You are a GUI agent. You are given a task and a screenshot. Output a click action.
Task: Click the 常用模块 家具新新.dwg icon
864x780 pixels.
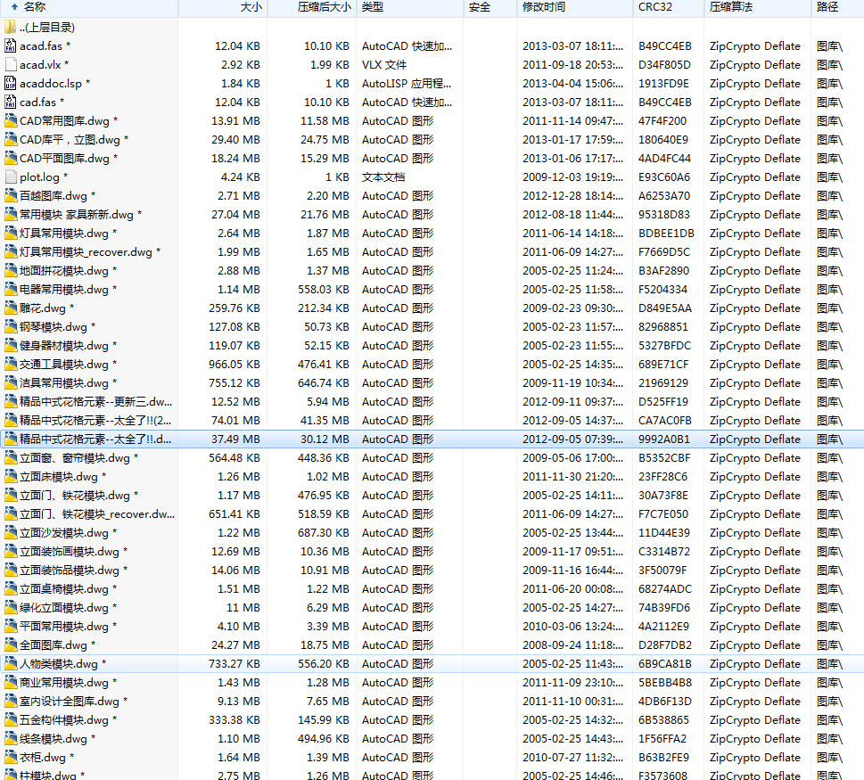pyautogui.click(x=10, y=214)
